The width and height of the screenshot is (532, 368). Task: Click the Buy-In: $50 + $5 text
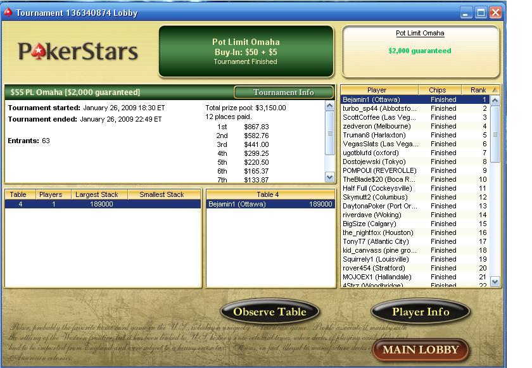click(246, 52)
